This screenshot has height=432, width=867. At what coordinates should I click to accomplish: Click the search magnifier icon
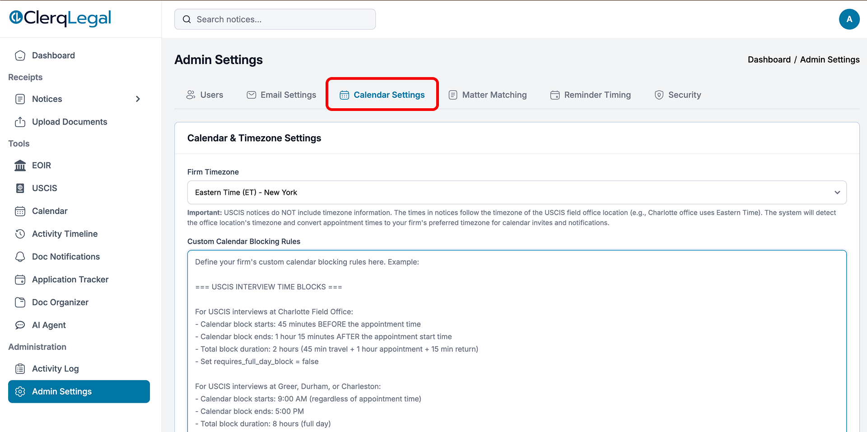tap(186, 19)
